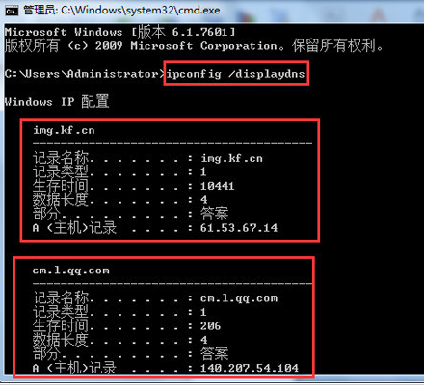
Task: Click the second 答案 section value
Action: [214, 353]
